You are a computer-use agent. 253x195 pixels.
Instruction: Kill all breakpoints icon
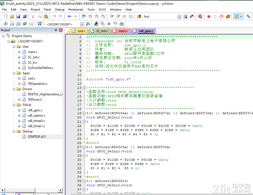pyautogui.click(x=228, y=16)
